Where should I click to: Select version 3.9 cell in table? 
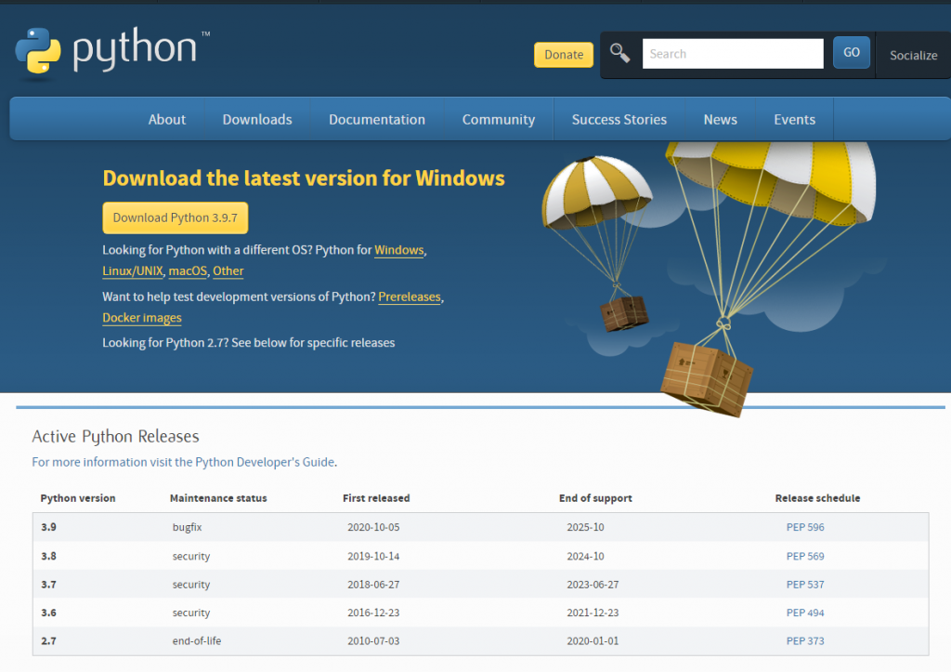click(x=48, y=527)
